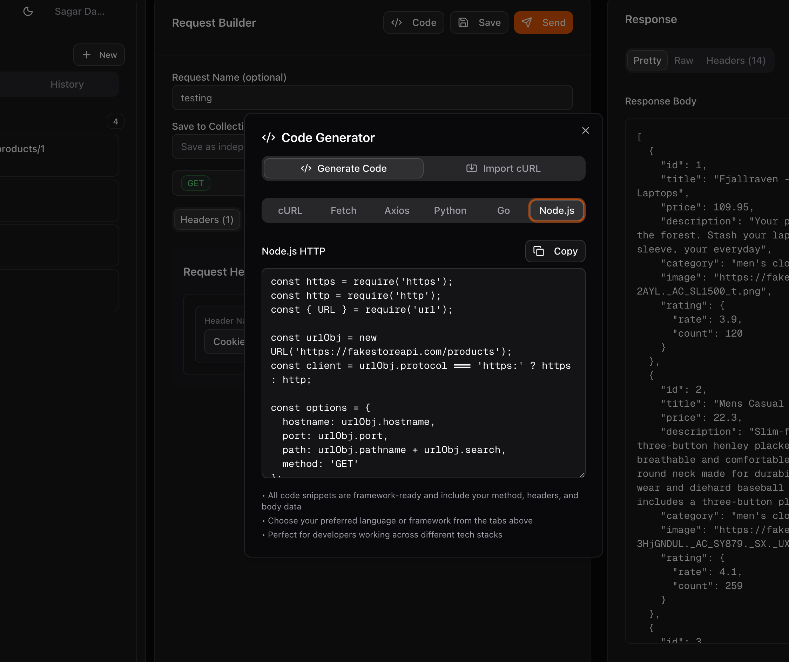Close the Code Generator dialog
Image resolution: width=789 pixels, height=662 pixels.
pyautogui.click(x=585, y=130)
